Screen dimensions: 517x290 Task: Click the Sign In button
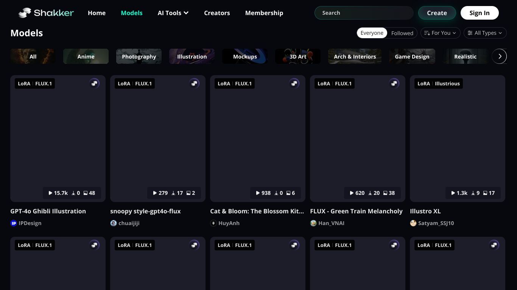coord(480,13)
